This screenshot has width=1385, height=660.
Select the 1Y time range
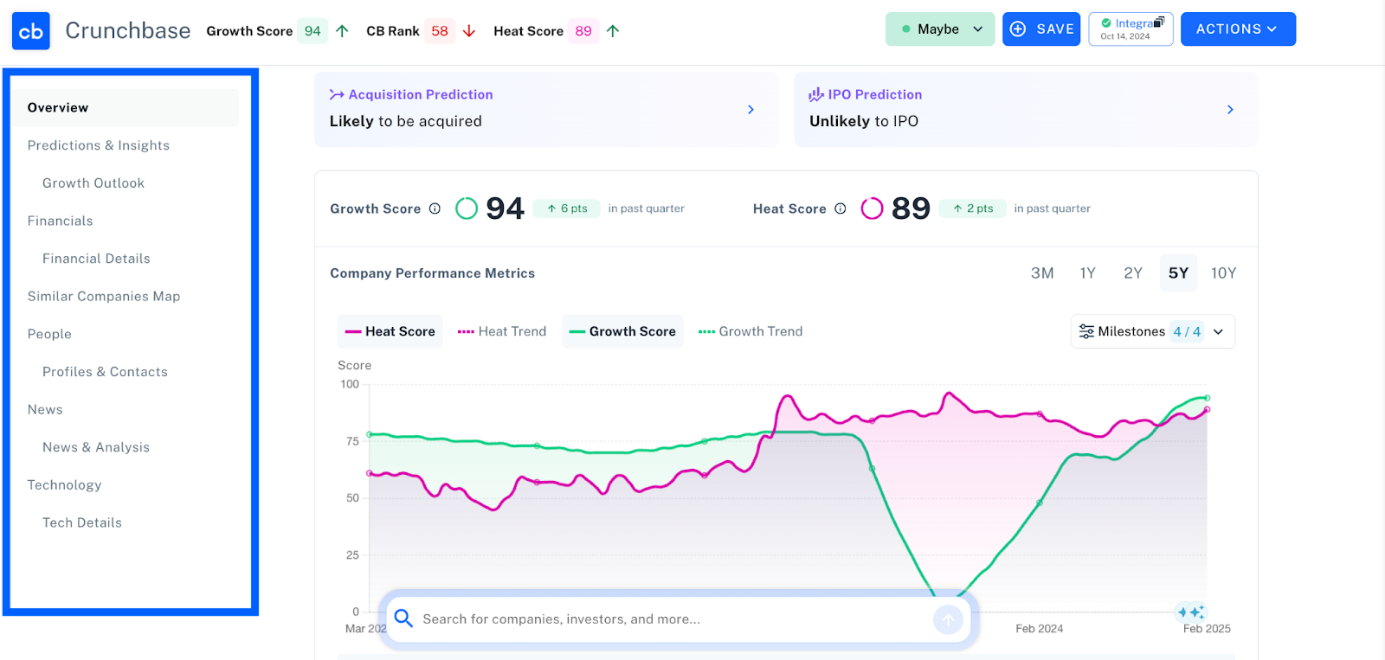[1088, 273]
